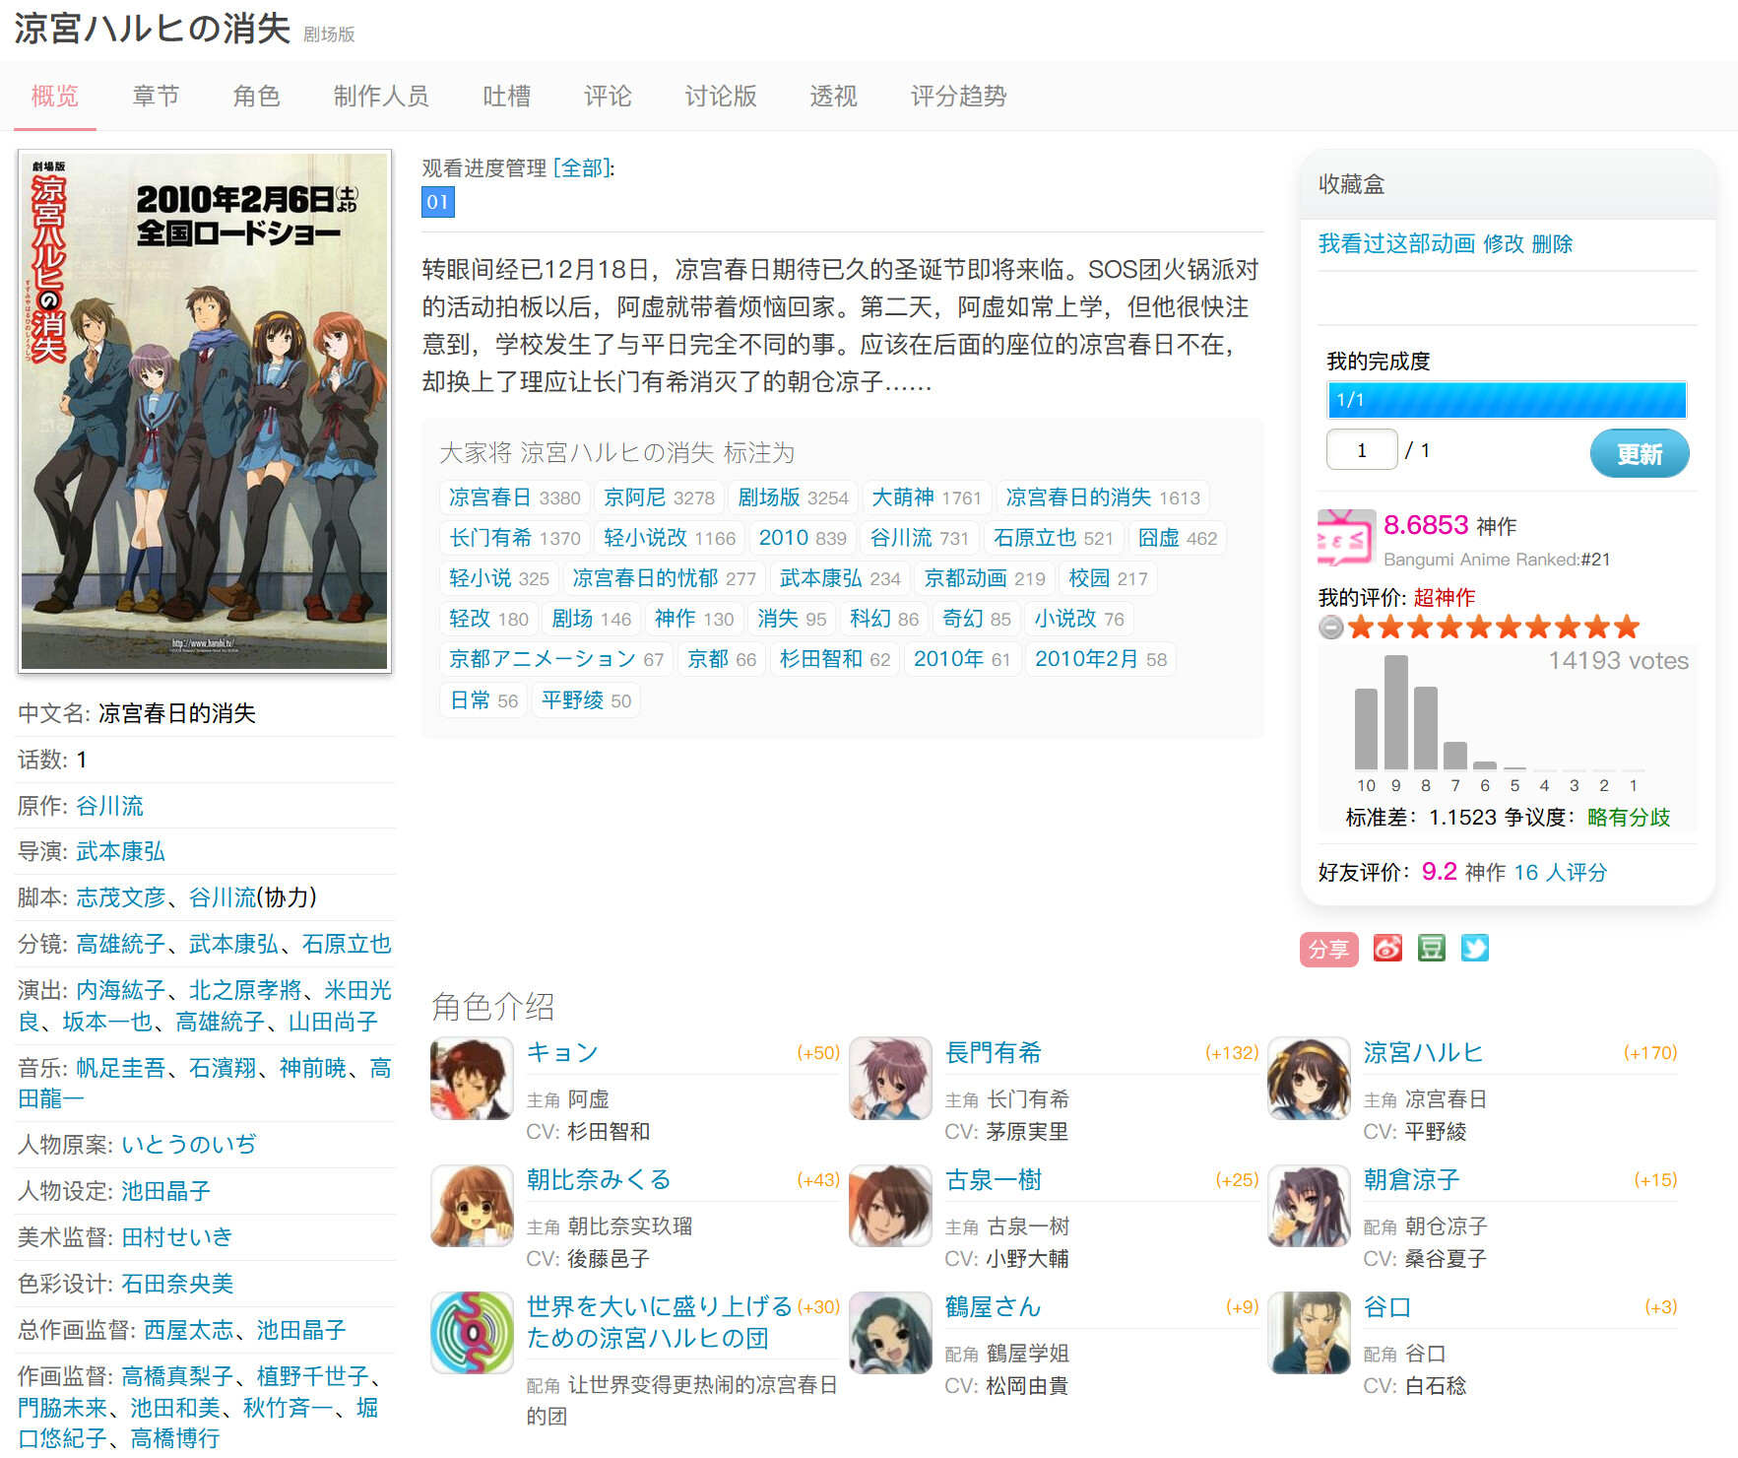Click the tenth orange rating star
The height and width of the screenshot is (1458, 1738).
(1627, 627)
